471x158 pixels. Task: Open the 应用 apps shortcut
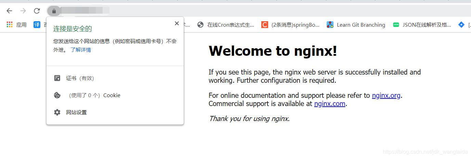[x=16, y=25]
